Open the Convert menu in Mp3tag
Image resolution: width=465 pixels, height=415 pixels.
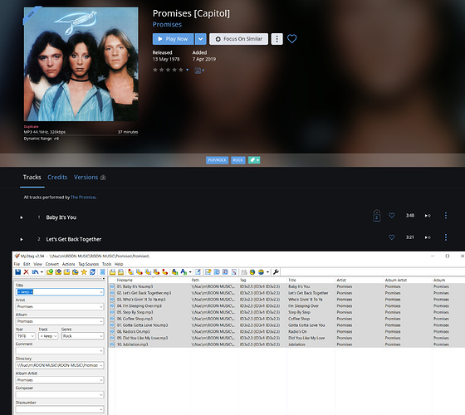click(x=52, y=264)
